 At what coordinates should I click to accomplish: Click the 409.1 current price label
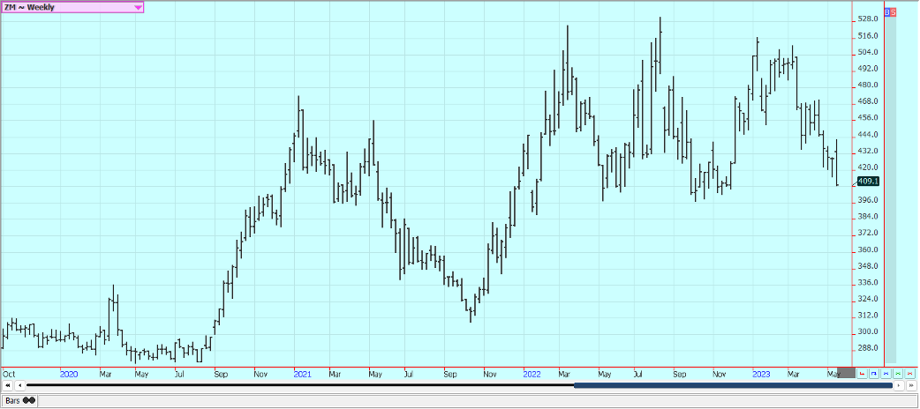[x=868, y=182]
